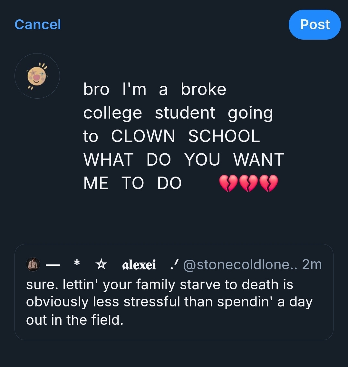This screenshot has width=348, height=367.
Task: Tap the asterisk symbol before the star
Action: point(77,264)
